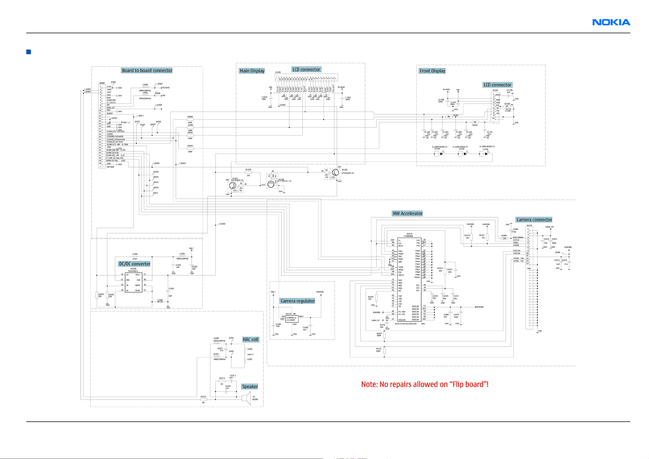This screenshot has width=649, height=459.
Task: Click the R1471 100R resistor symbol
Action: pyautogui.click(x=384, y=335)
